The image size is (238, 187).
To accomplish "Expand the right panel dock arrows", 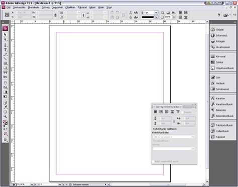I will (235, 22).
